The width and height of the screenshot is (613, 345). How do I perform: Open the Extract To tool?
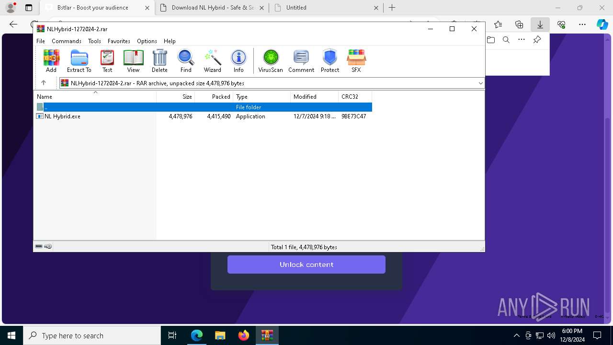[79, 61]
